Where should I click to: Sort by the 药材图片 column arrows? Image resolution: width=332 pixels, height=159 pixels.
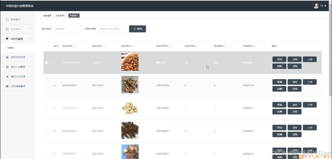133,46
